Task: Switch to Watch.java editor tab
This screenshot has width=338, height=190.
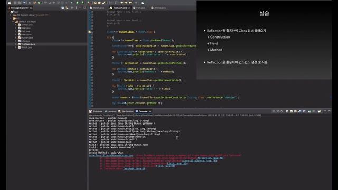Action: [x=97, y=8]
